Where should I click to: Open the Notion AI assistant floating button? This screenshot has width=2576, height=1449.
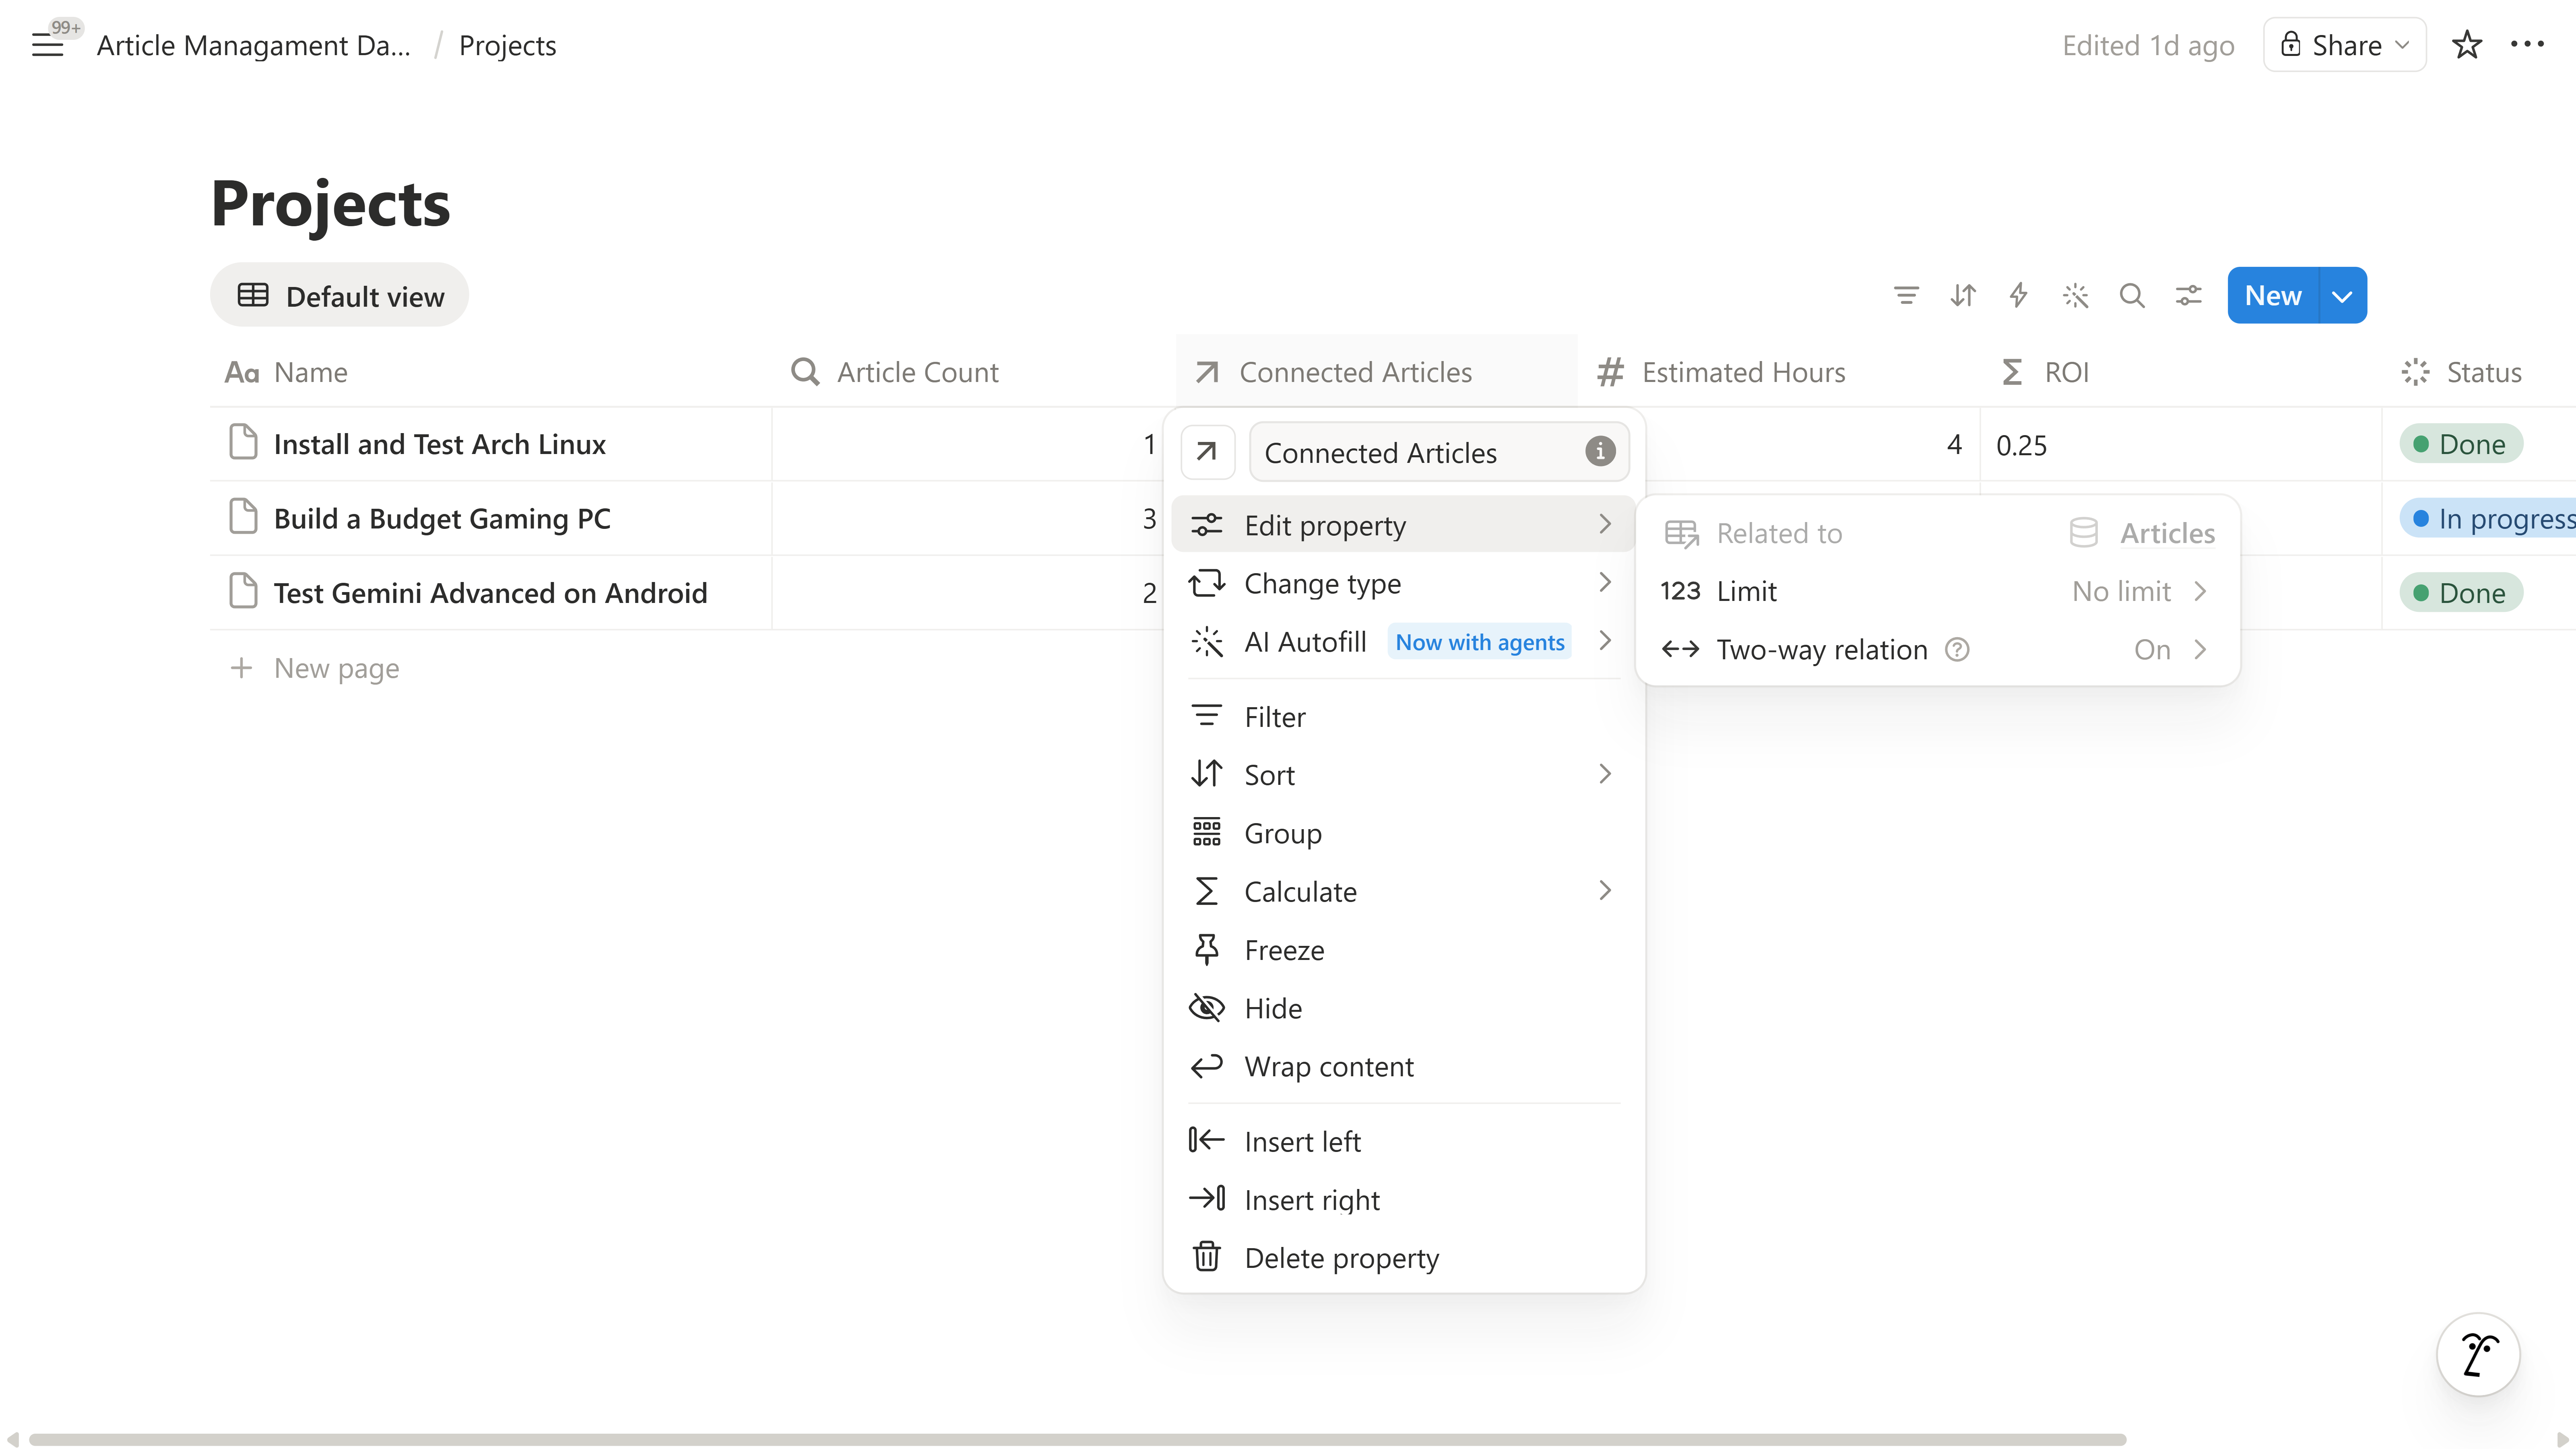pos(2478,1355)
